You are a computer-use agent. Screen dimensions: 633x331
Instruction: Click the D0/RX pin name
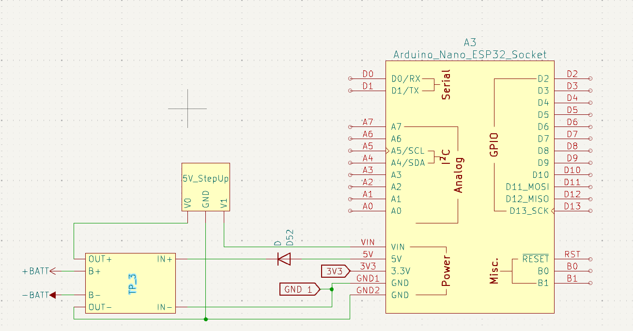406,79
